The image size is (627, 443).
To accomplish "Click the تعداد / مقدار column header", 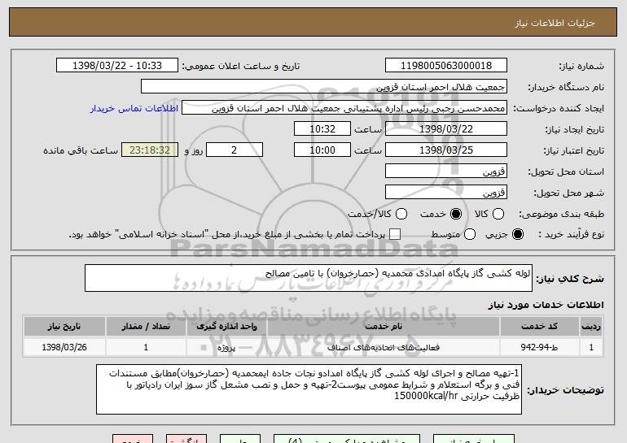I will point(146,327).
